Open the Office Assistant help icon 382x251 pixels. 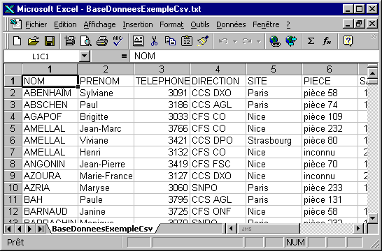pos(348,40)
